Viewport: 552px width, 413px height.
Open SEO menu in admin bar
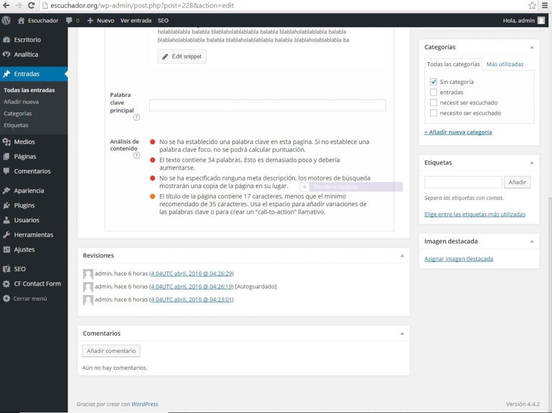coord(163,21)
